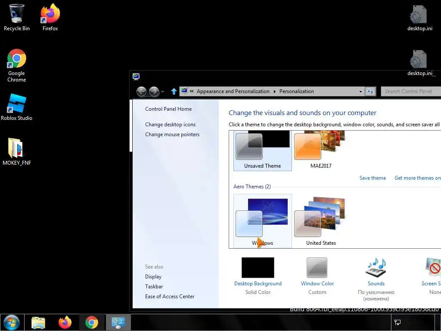Open Roblox Studio desktop shortcut

pyautogui.click(x=17, y=107)
